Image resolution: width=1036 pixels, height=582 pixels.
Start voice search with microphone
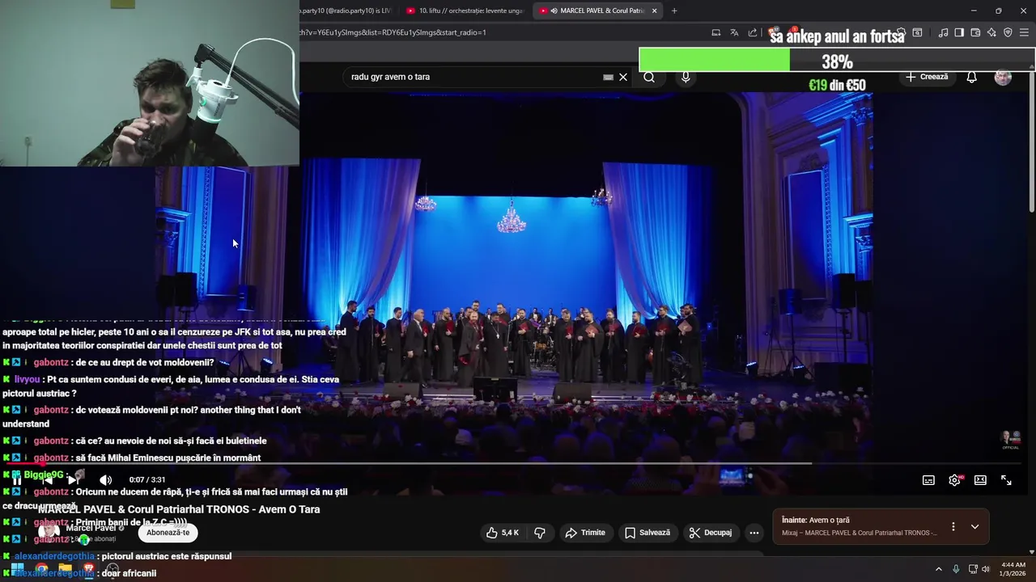(x=686, y=77)
